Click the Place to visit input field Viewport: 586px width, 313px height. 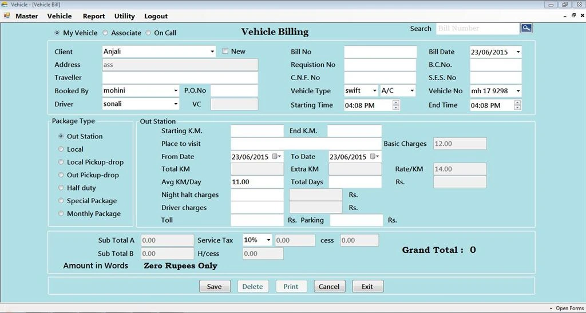click(306, 144)
